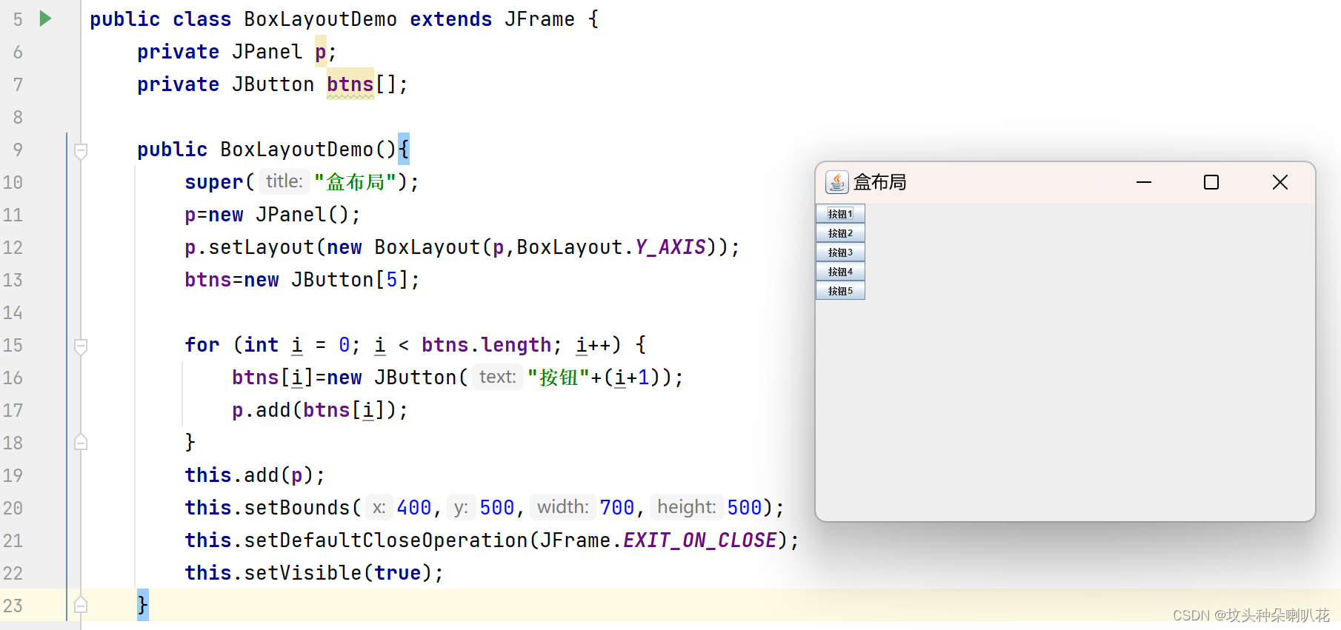
Task: Click the highlighted variable p on line 6
Action: point(321,52)
